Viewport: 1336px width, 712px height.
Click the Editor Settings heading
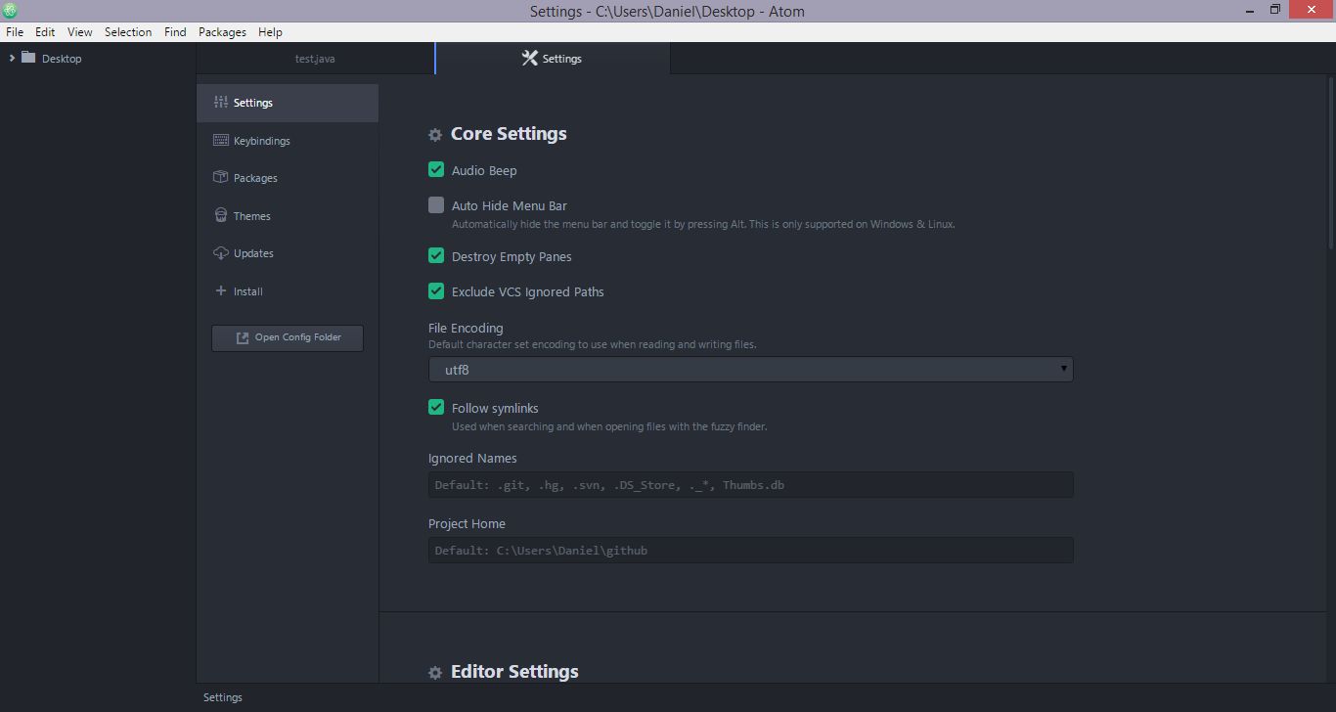coord(514,672)
